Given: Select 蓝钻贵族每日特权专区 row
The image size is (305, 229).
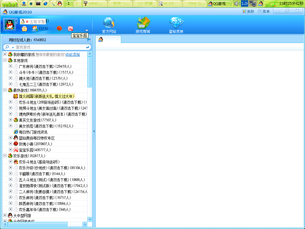Looking at the screenshot, I should (x=37, y=138).
